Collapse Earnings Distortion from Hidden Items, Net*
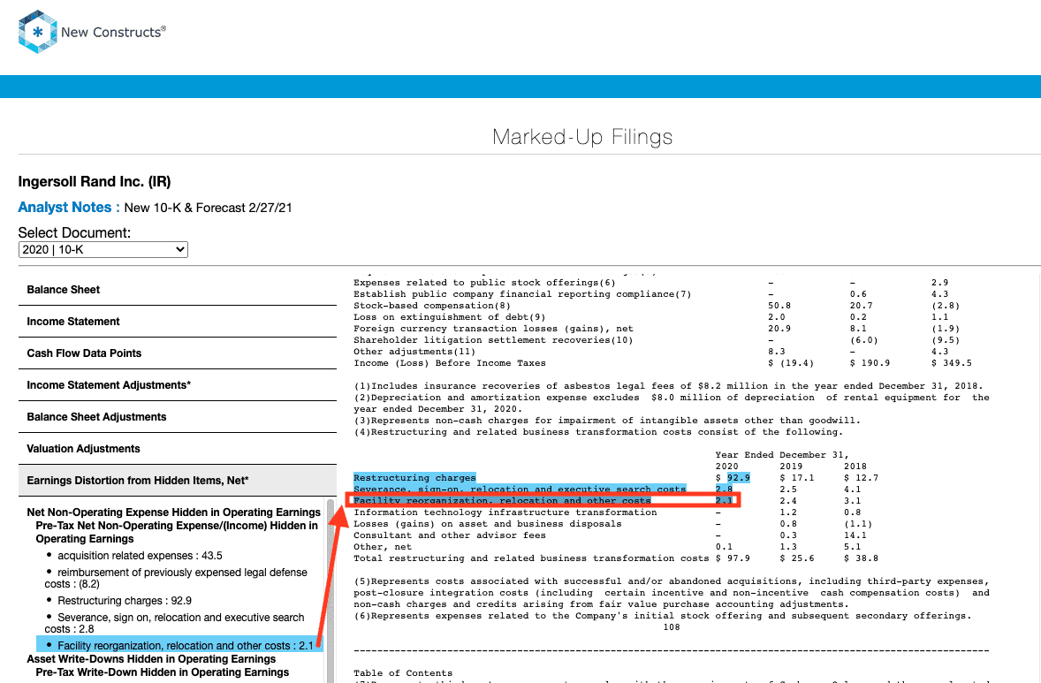This screenshot has height=683, width=1041. 178,481
